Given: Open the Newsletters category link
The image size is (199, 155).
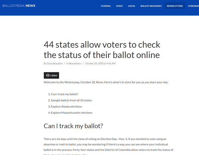Looking at the screenshot, I should point(75,64).
